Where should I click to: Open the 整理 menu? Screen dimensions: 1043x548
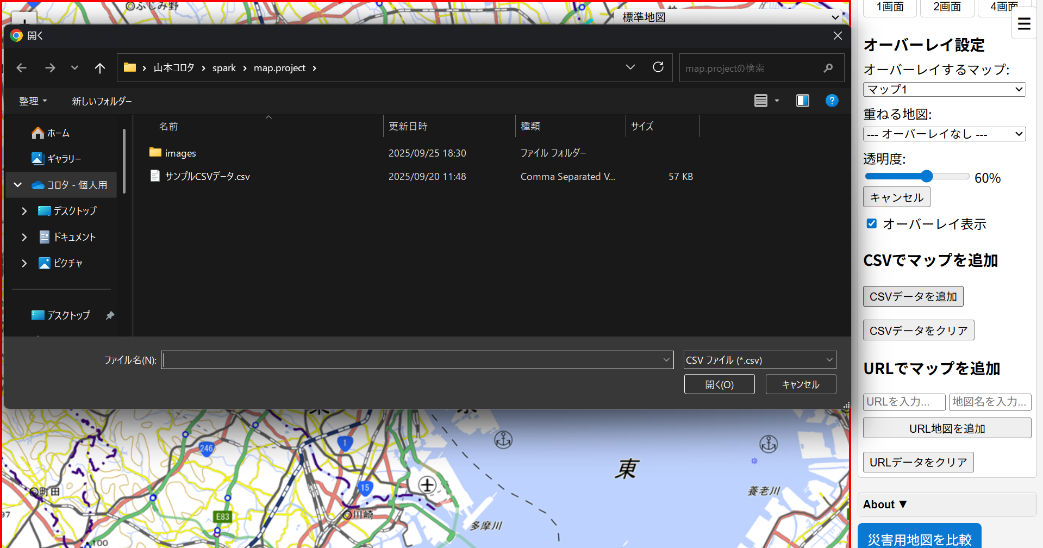click(33, 101)
